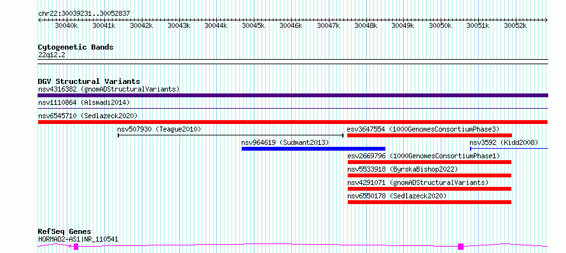This screenshot has width=566, height=253.
Task: Open the HORMAD2-AS1|NR_110541 gene label
Action: 78,239
